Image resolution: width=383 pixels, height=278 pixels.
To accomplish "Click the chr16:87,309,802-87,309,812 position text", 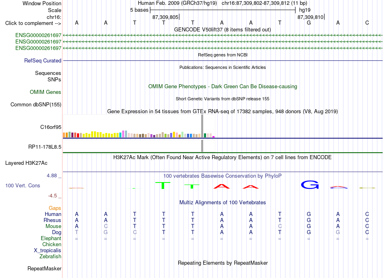I will tap(264, 3).
